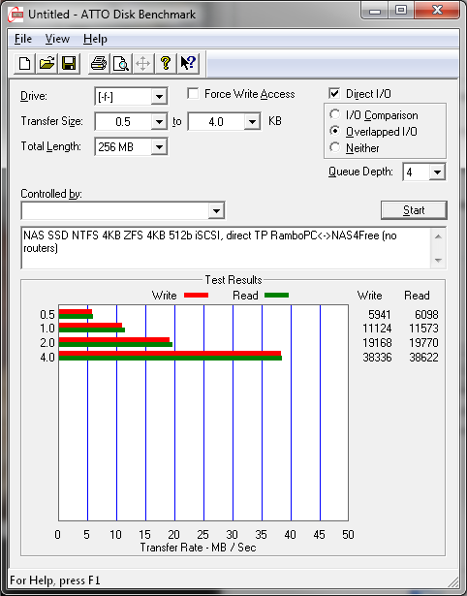Open Print Preview magnifier icon
Viewport: 467px width, 596px height.
pyautogui.click(x=121, y=63)
